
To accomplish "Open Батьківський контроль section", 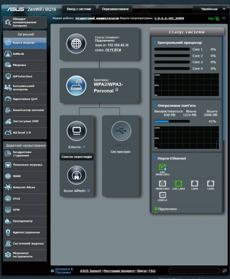I will (x=25, y=87).
